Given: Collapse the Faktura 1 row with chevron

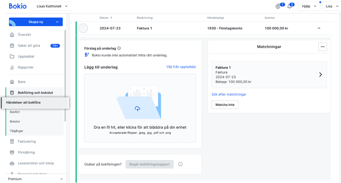Looking at the screenshot, I should coord(319,28).
